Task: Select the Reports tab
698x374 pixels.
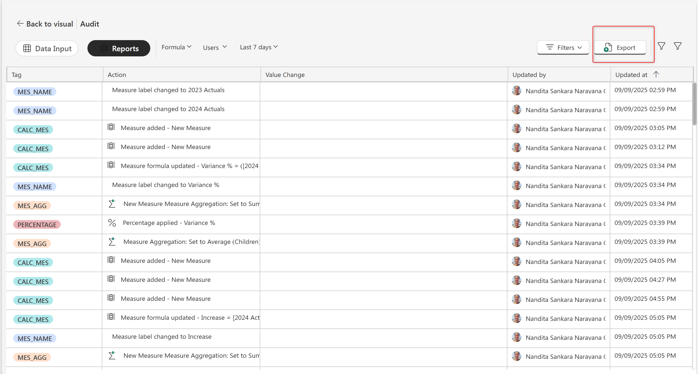Action: pyautogui.click(x=119, y=48)
